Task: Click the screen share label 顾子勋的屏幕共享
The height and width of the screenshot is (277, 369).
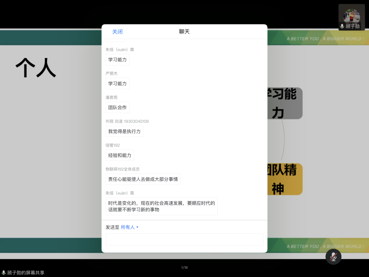Action: 25,272
